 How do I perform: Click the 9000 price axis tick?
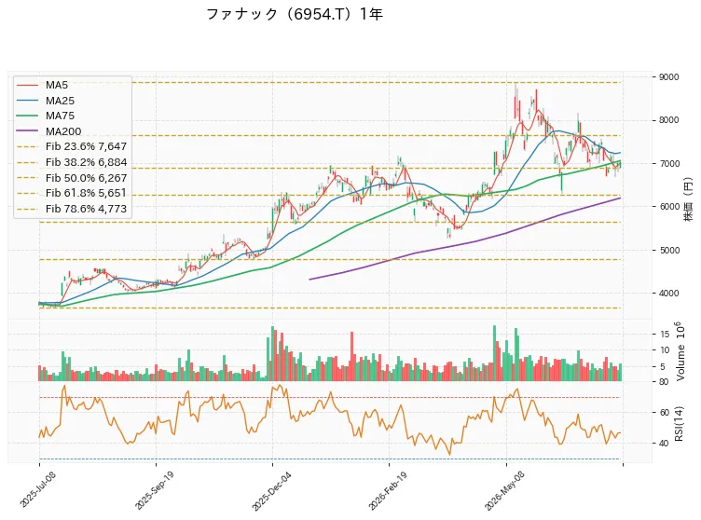click(x=668, y=77)
